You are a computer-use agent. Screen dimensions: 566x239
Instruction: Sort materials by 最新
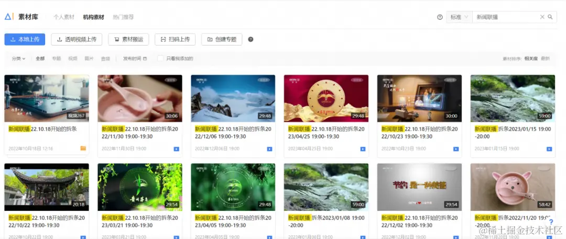546,59
